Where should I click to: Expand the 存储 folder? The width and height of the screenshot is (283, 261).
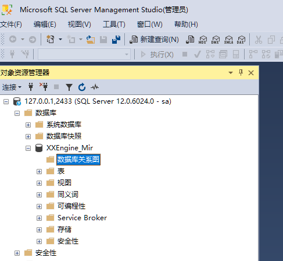39,230
